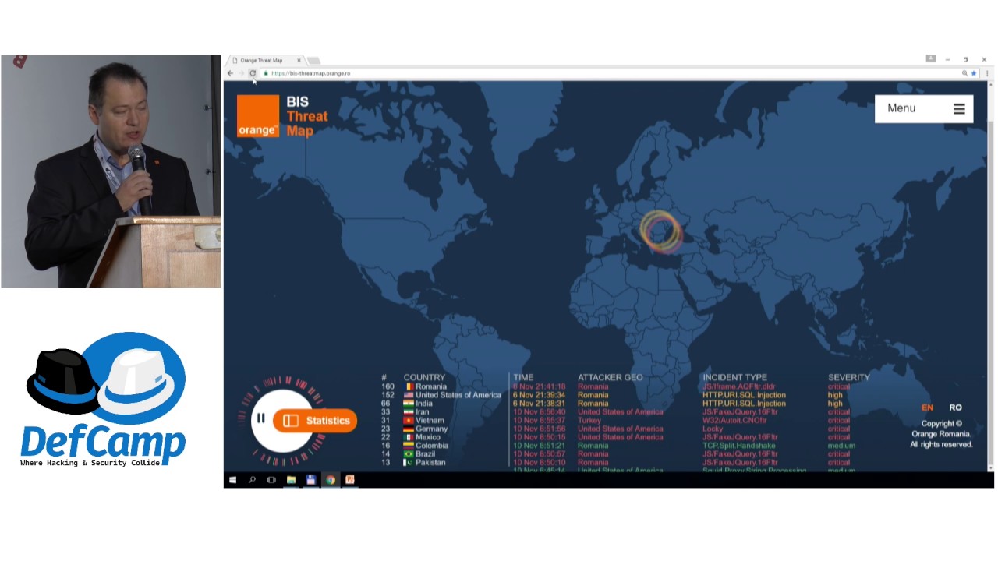This screenshot has width=998, height=561.
Task: Select the Orange Threat Map tab
Action: (x=265, y=60)
